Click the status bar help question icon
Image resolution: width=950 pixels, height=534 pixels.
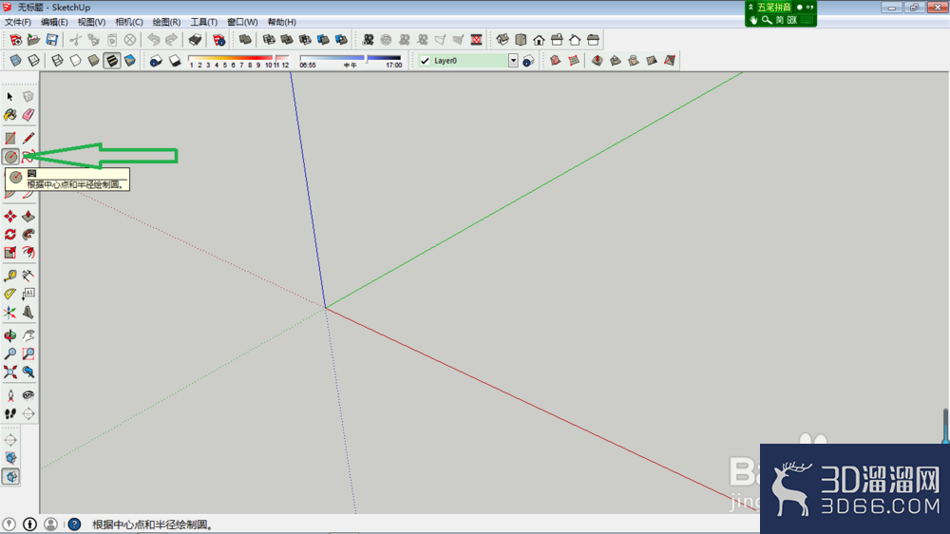pos(74,524)
